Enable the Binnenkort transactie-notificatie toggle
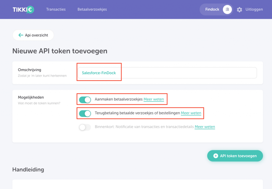The image size is (272, 189). tap(84, 127)
